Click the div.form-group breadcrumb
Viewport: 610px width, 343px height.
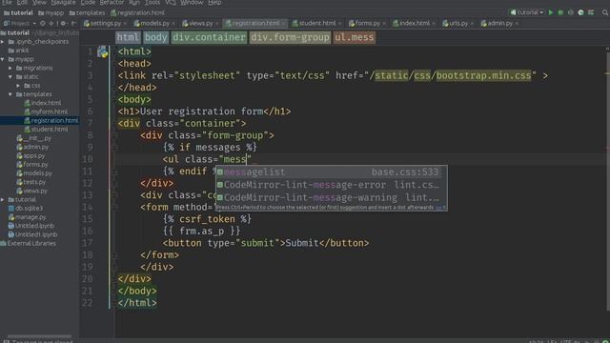[290, 37]
